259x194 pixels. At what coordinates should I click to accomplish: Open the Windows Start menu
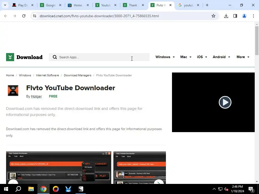coord(6,189)
